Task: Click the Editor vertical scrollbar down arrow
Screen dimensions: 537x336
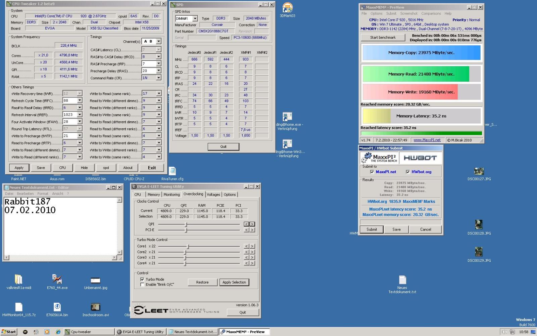Action: click(119, 252)
